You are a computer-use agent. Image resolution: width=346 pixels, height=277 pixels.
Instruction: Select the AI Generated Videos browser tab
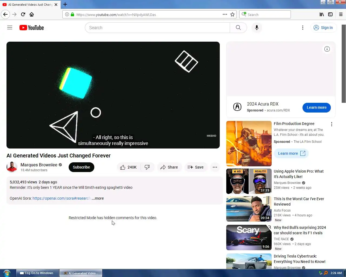click(30, 4)
